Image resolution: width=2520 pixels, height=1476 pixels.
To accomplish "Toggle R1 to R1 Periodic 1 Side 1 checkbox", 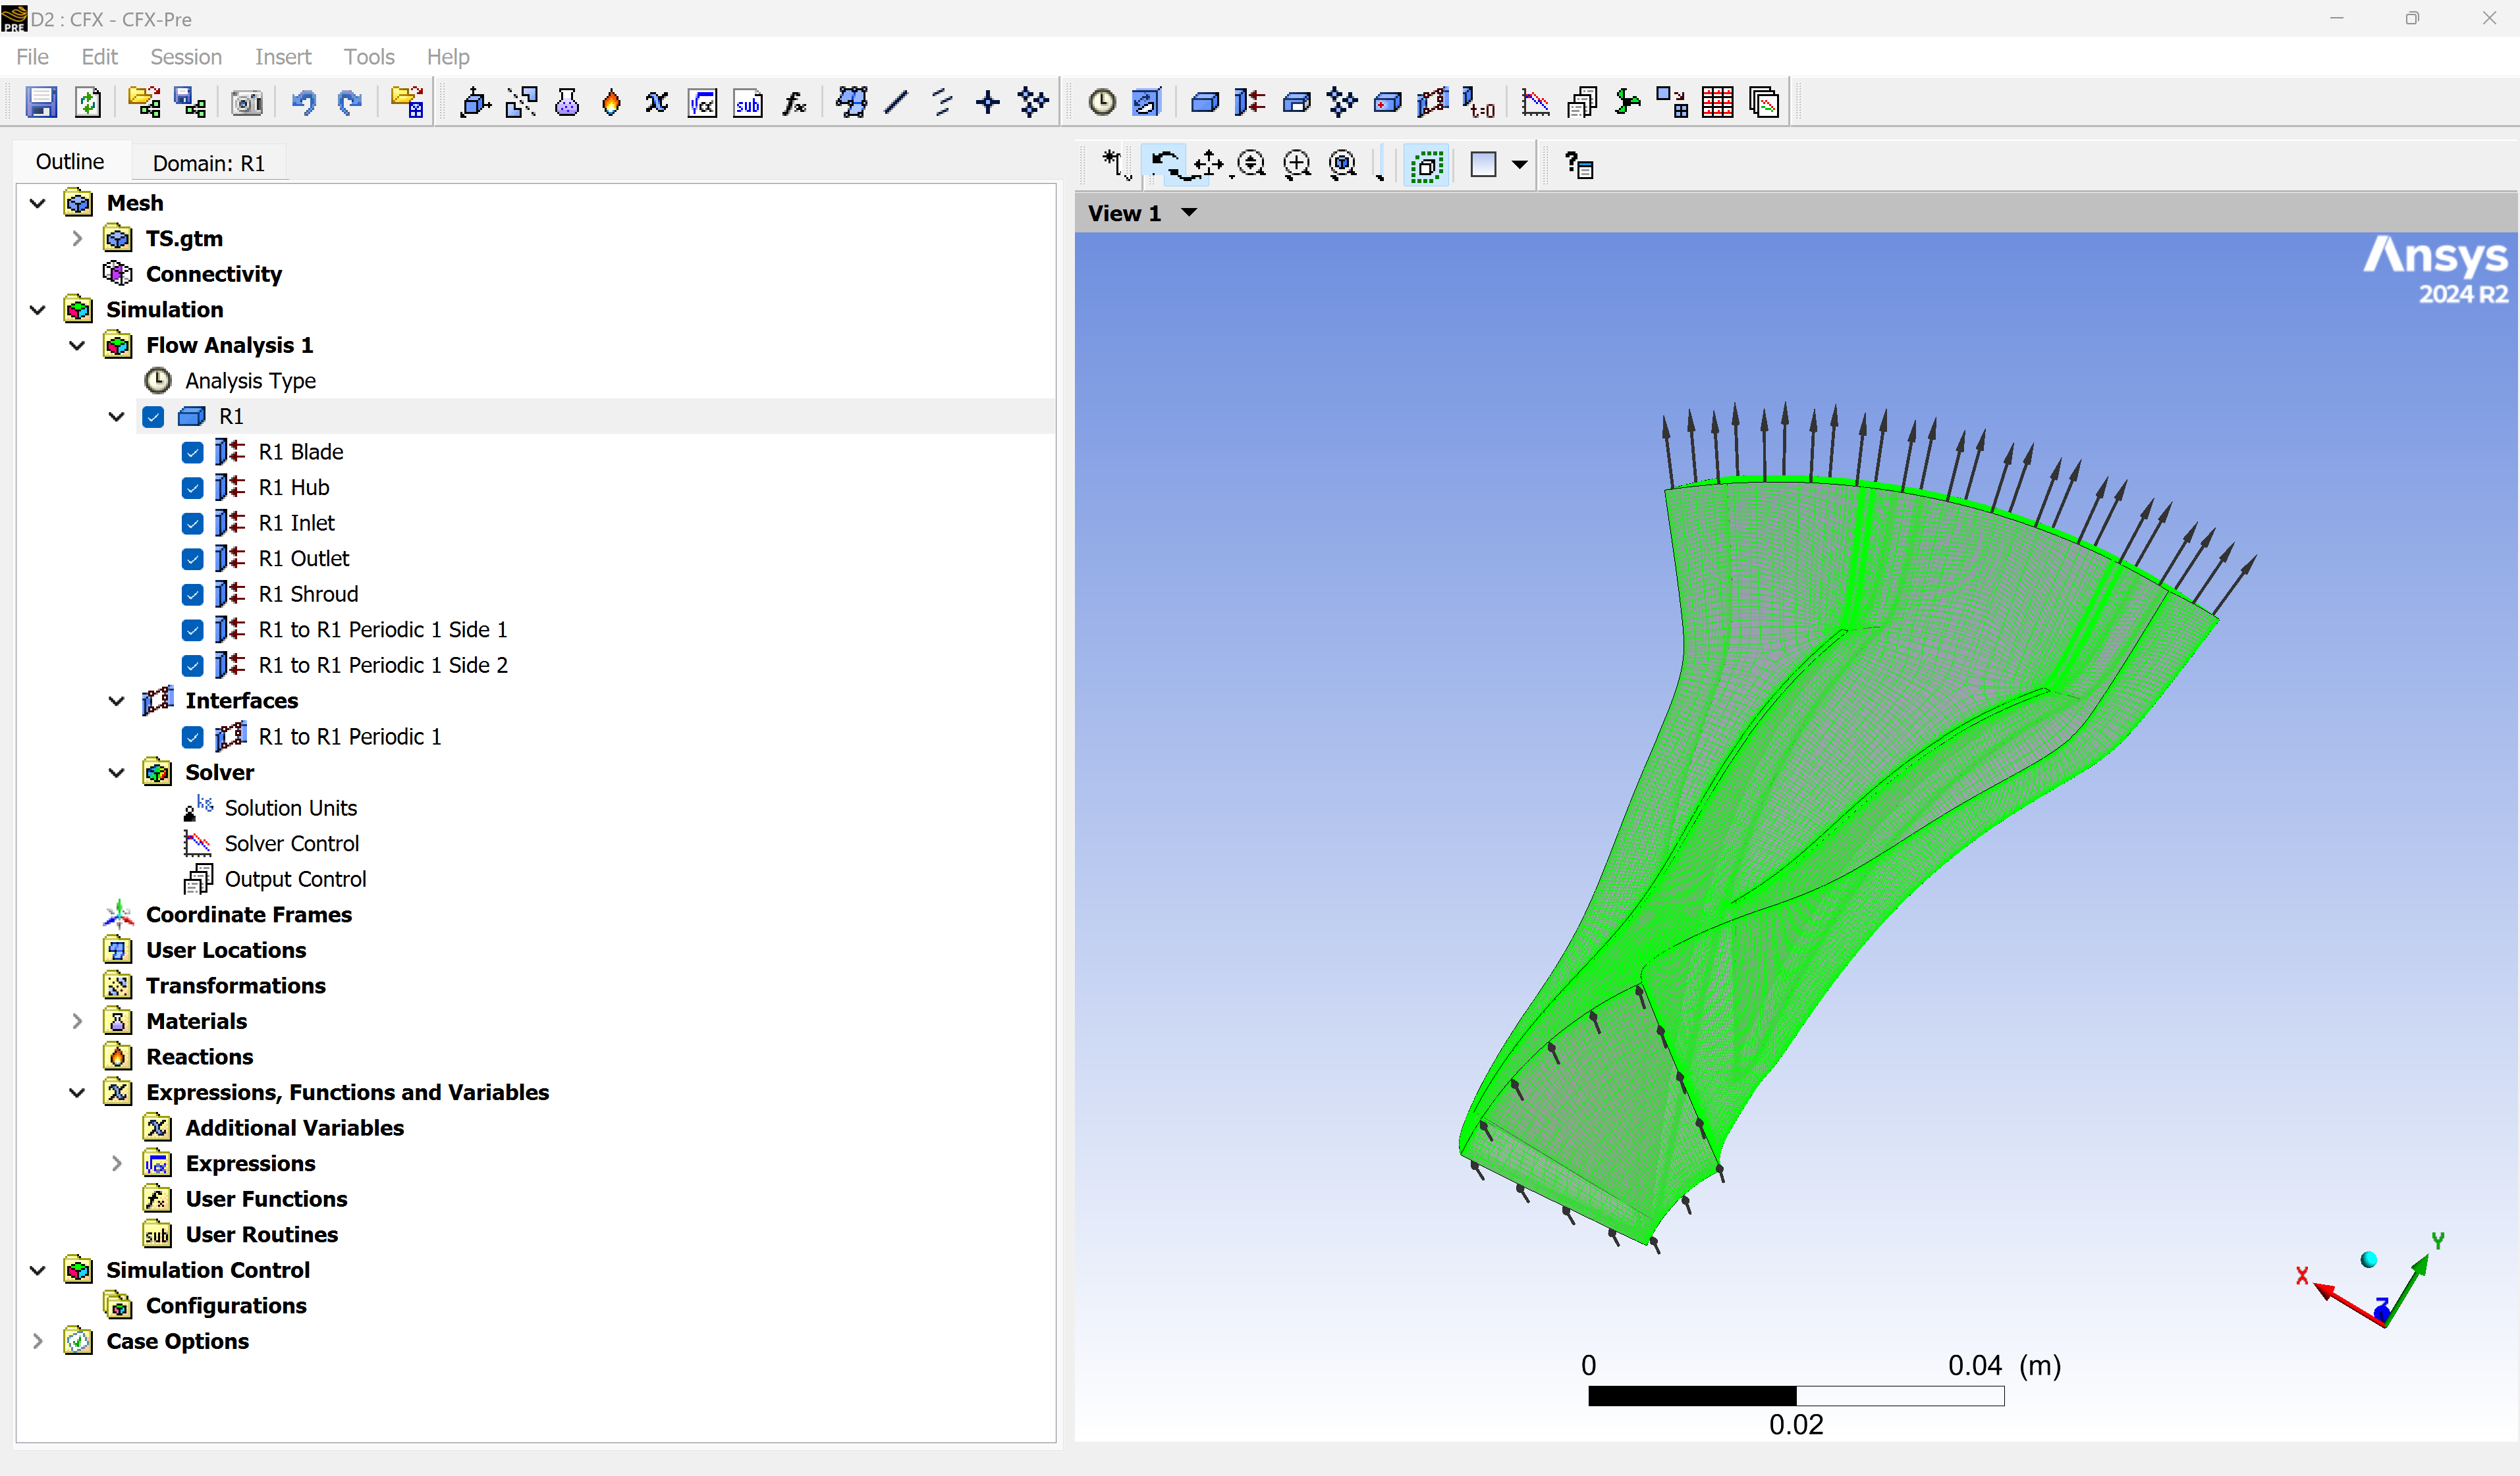I will tap(193, 631).
